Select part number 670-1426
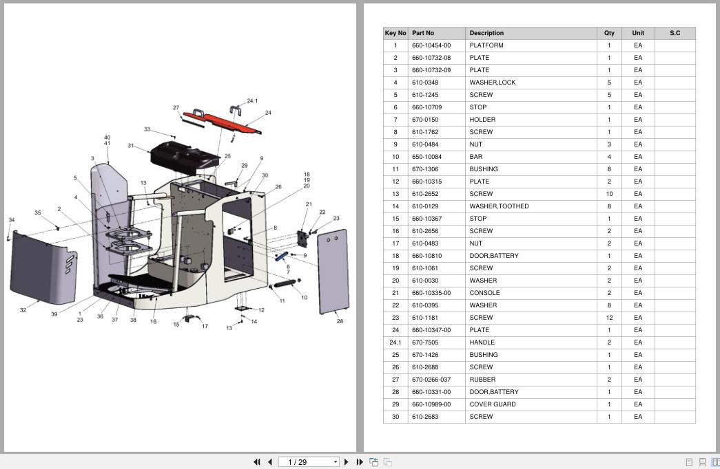Screen dimensions: 720x469 click(x=425, y=355)
